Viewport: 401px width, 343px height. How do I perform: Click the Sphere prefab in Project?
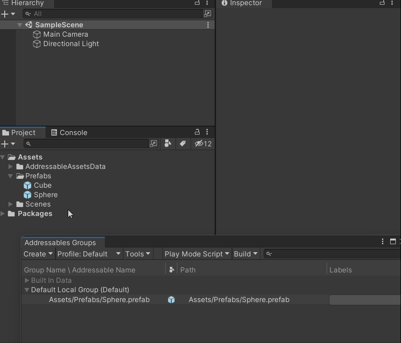[46, 195]
